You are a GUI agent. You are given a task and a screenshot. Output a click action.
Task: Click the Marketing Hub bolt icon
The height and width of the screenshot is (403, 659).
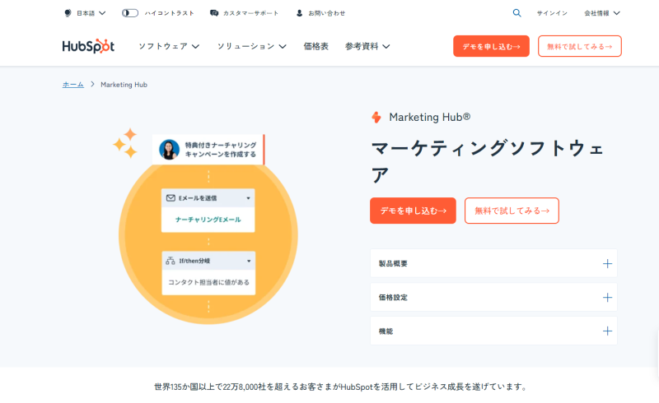[x=376, y=117]
